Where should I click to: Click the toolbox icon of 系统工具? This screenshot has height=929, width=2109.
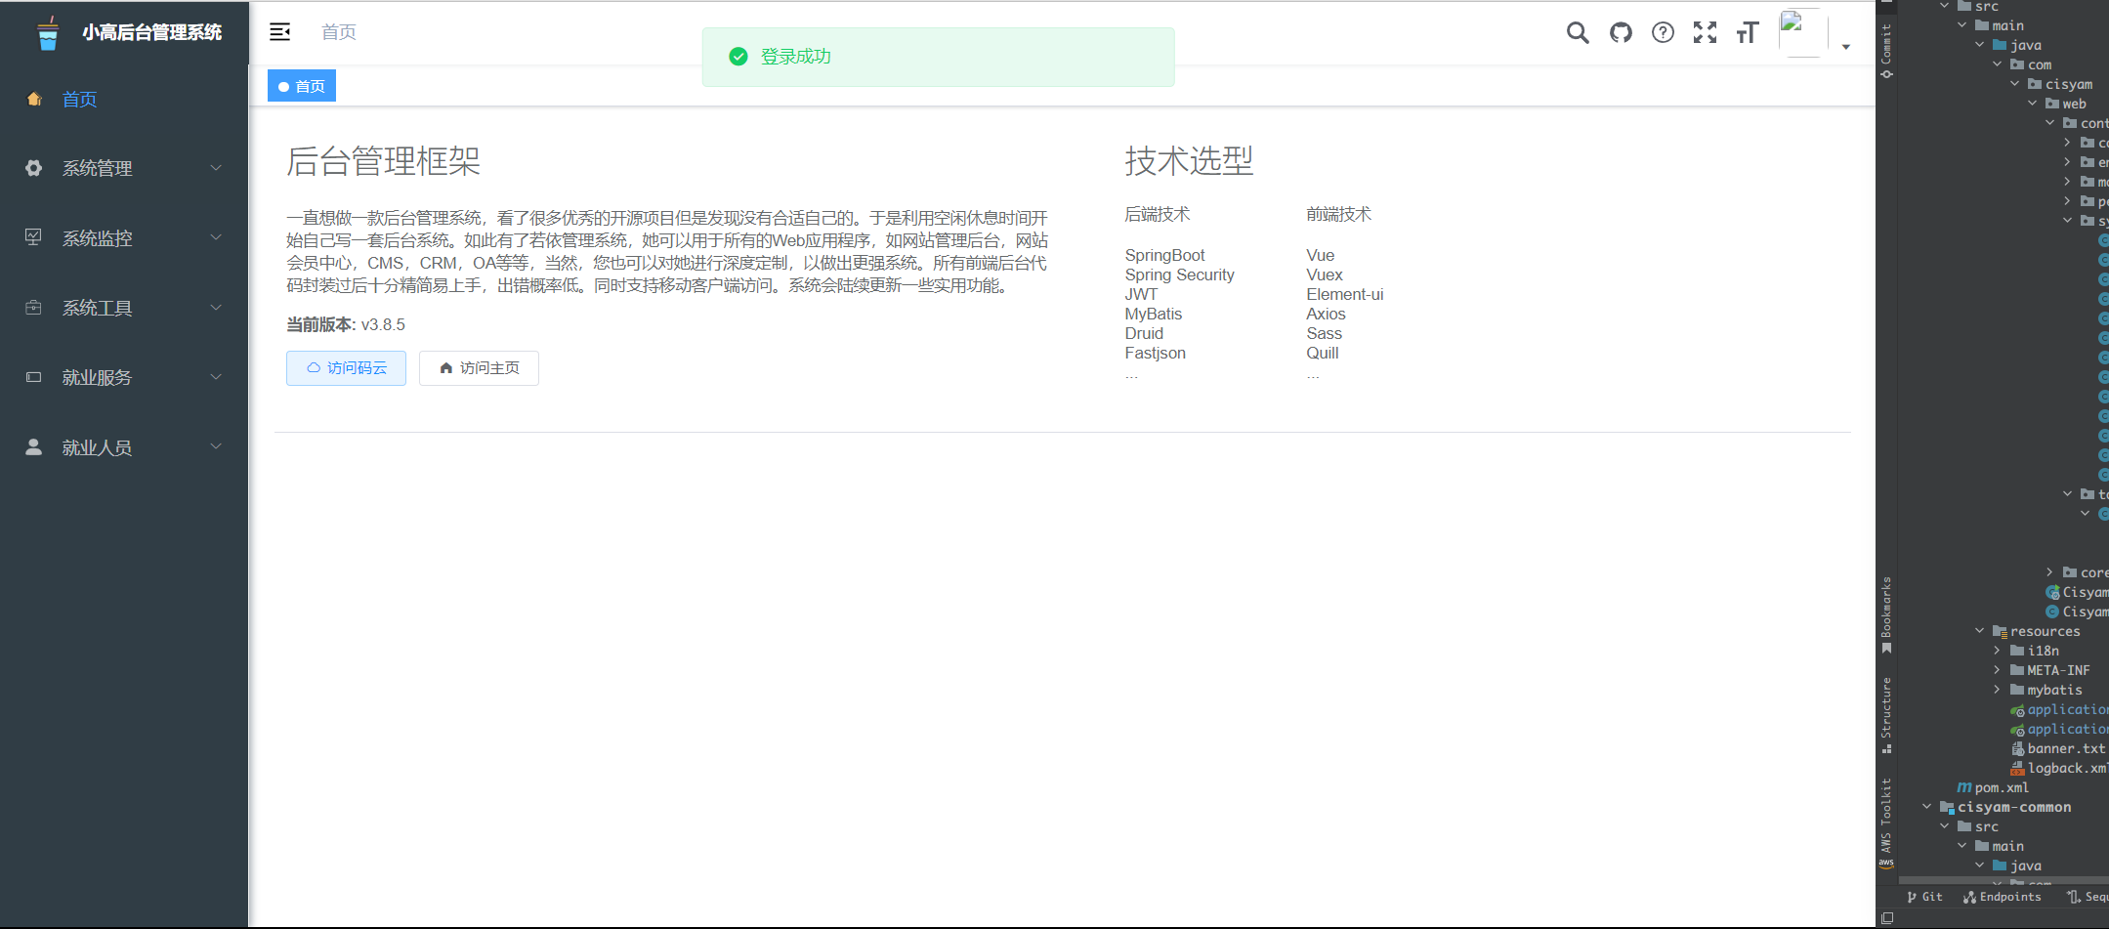pyautogui.click(x=34, y=308)
